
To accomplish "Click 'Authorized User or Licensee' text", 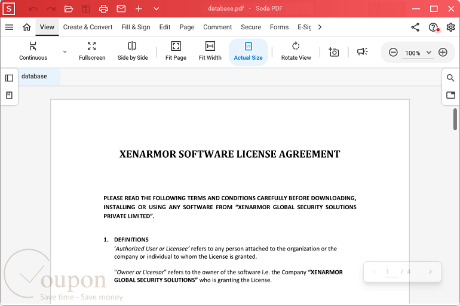I will coord(152,249).
